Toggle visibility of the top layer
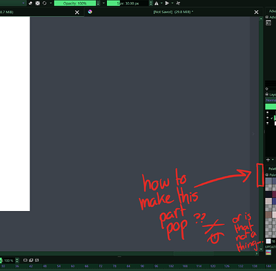276x271 pixels. (x=267, y=112)
